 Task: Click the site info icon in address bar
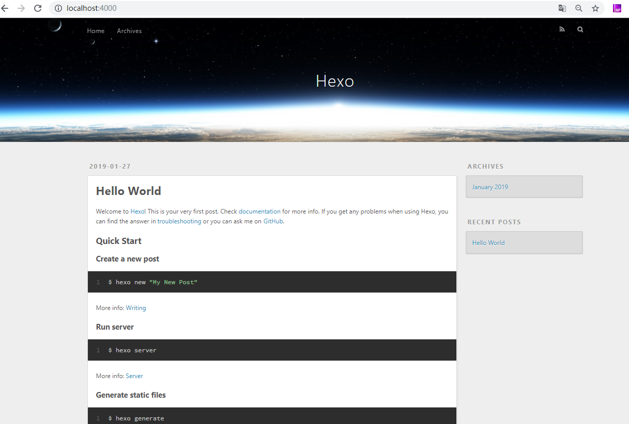point(58,8)
